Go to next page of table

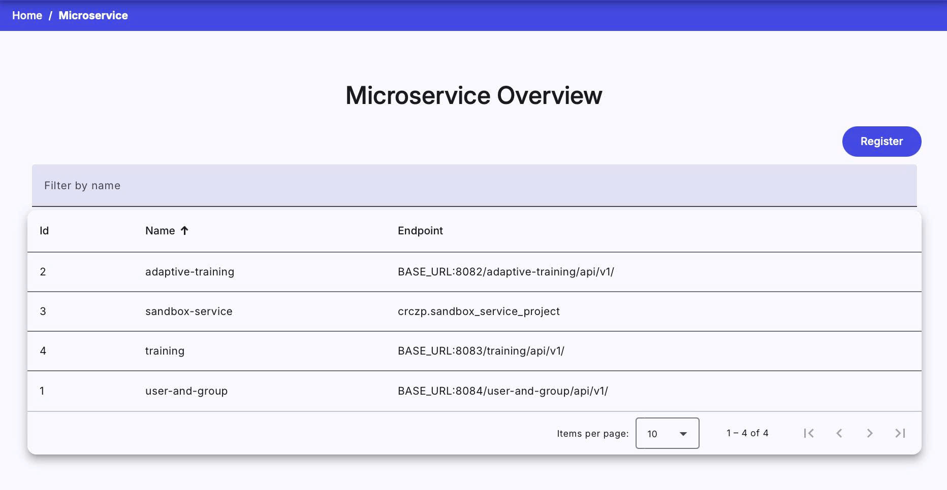click(870, 433)
